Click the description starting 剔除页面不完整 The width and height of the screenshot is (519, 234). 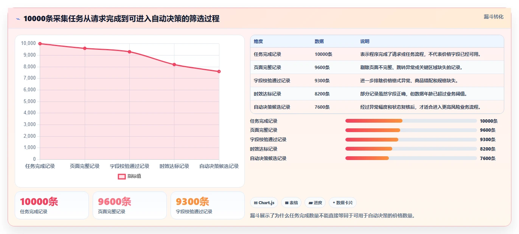pos(412,68)
